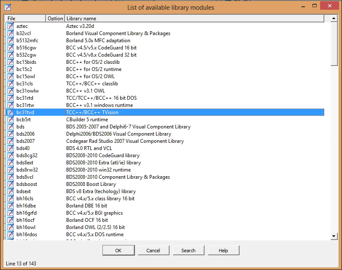Choose 'BDS 4.0 RTL and VCL'

tap(89, 148)
